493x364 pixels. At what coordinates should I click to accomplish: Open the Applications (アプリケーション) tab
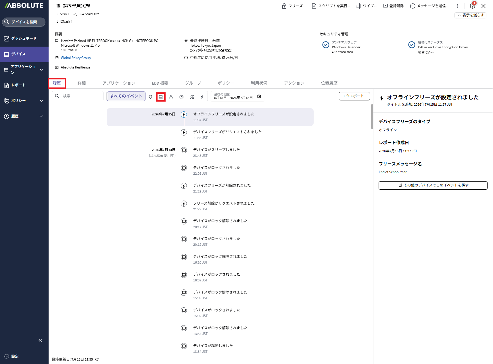click(119, 83)
